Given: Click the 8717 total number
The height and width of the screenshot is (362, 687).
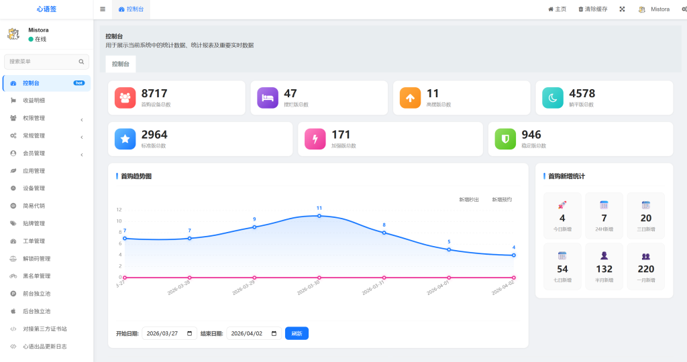Looking at the screenshot, I should 154,93.
